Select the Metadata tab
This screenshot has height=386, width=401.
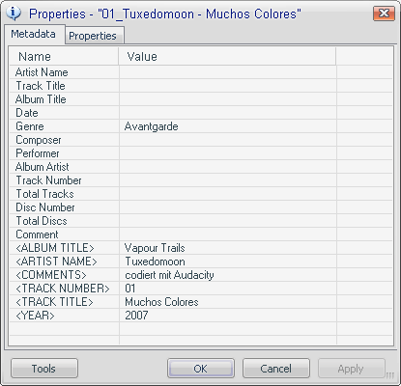34,34
